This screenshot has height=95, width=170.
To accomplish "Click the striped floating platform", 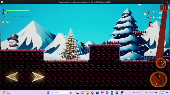I will (139, 32).
